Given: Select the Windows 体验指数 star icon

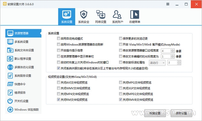Looking at the screenshot, I should [x=10, y=110].
